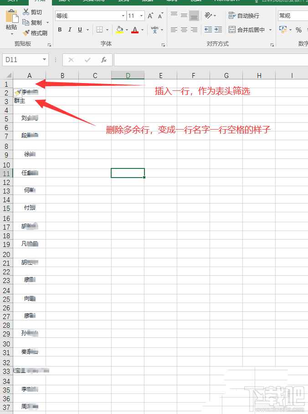The width and height of the screenshot is (308, 414).
Task: Align text to middle of cell
Action: pyautogui.click(x=184, y=16)
